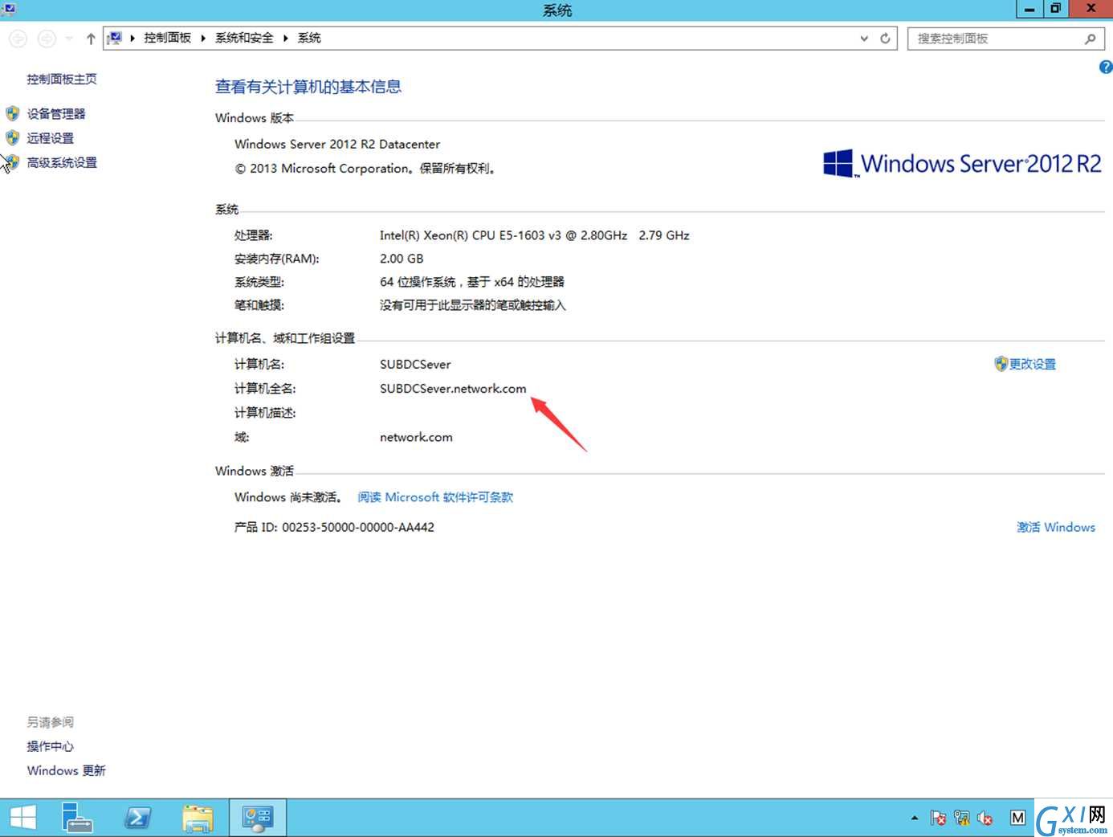Click 激活 Windows link
This screenshot has height=837, width=1113.
coord(1056,527)
